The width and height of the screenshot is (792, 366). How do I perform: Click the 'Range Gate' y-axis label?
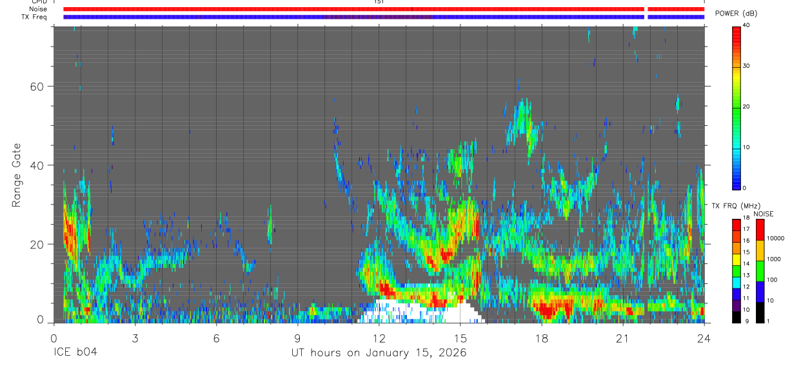[17, 175]
